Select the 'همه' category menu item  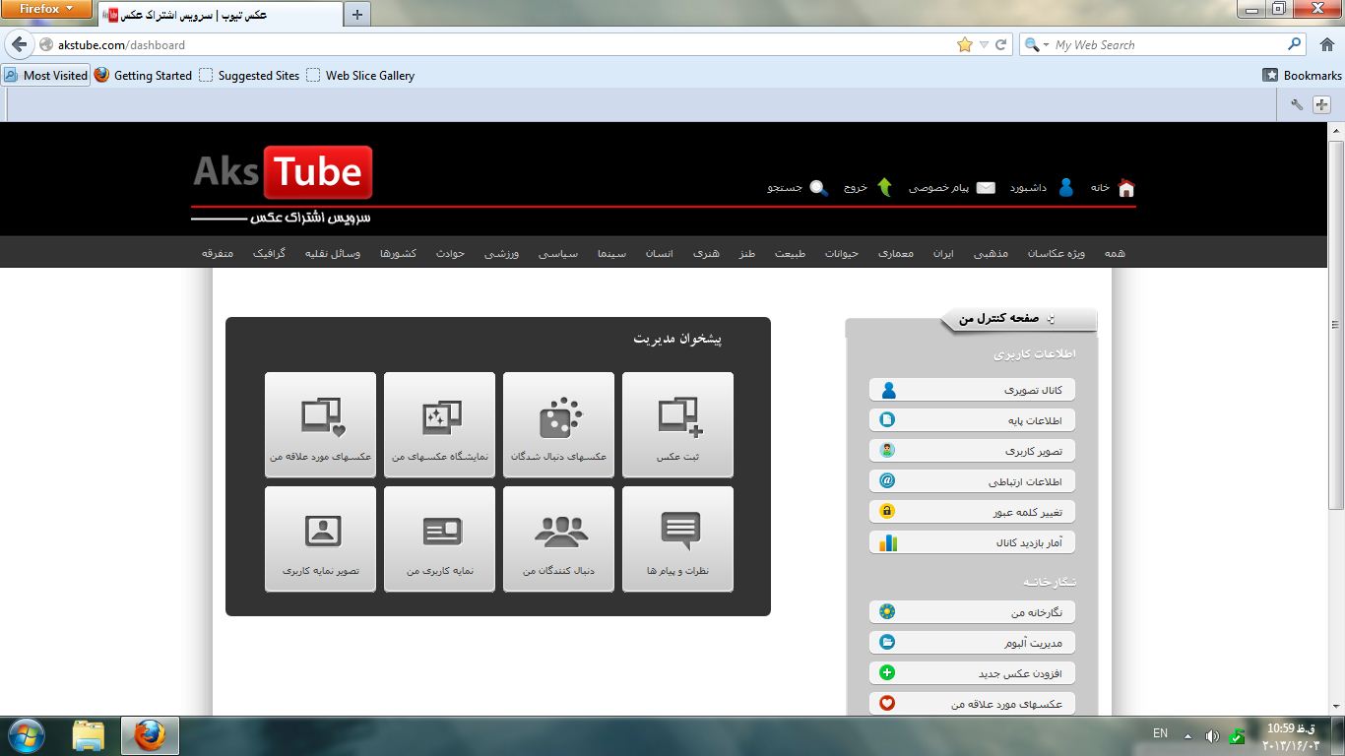click(x=1115, y=253)
